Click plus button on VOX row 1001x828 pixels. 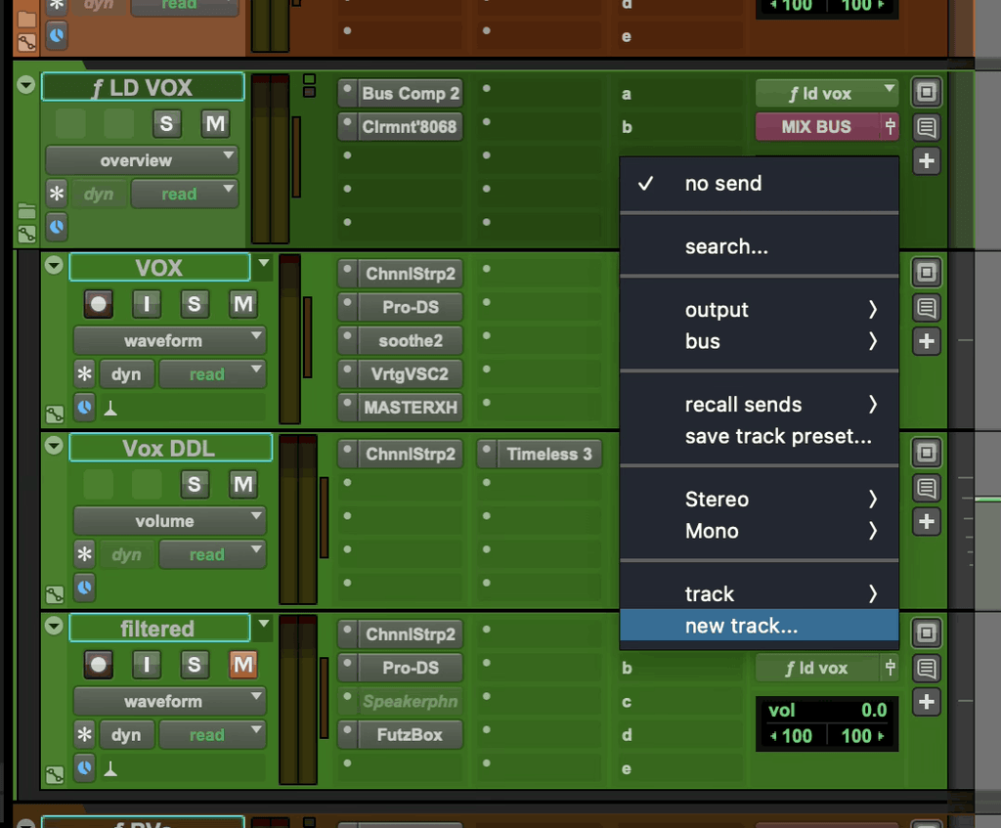[927, 341]
